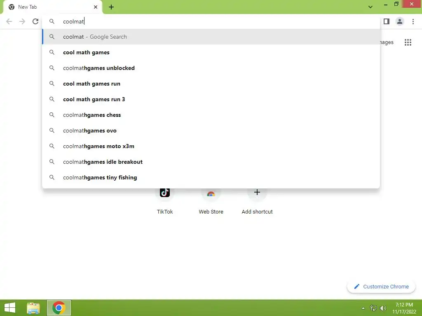Show hidden system tray icons
Viewport: 422px width, 316px height.
coord(363,308)
